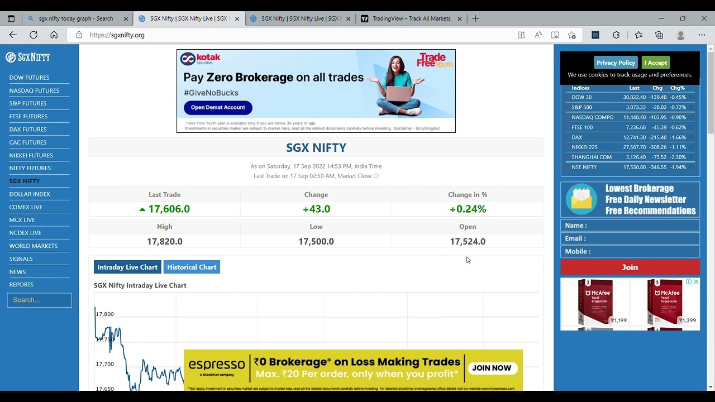Open FTSE FUTURES in the sidebar
Viewport: 715px width, 402px height.
(x=28, y=116)
